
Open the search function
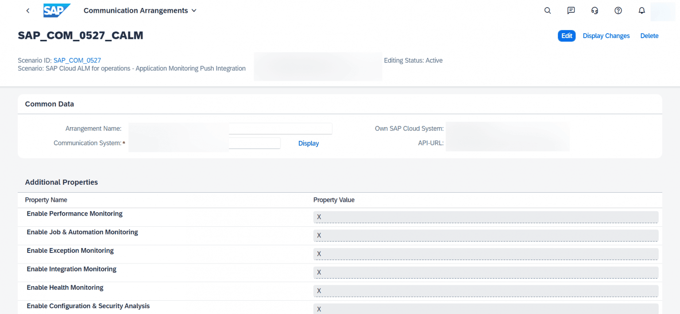click(x=547, y=10)
